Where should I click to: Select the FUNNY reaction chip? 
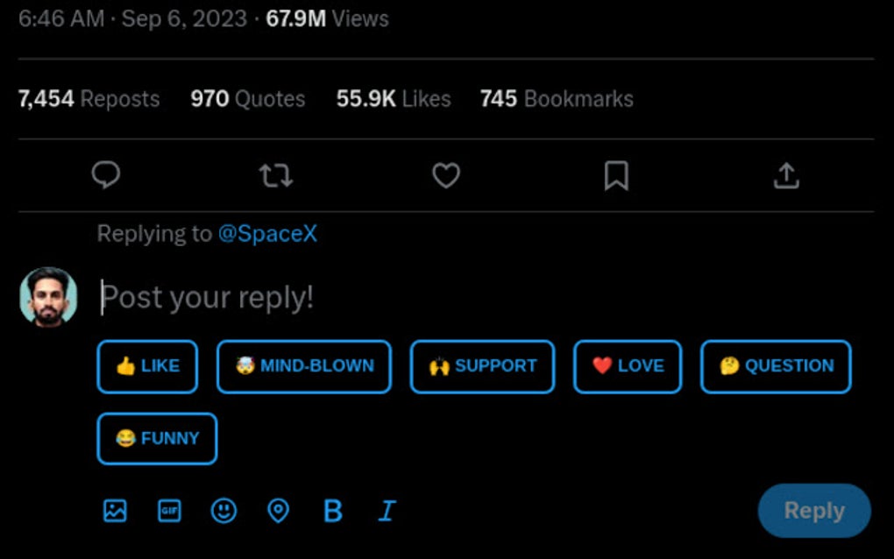pyautogui.click(x=156, y=438)
